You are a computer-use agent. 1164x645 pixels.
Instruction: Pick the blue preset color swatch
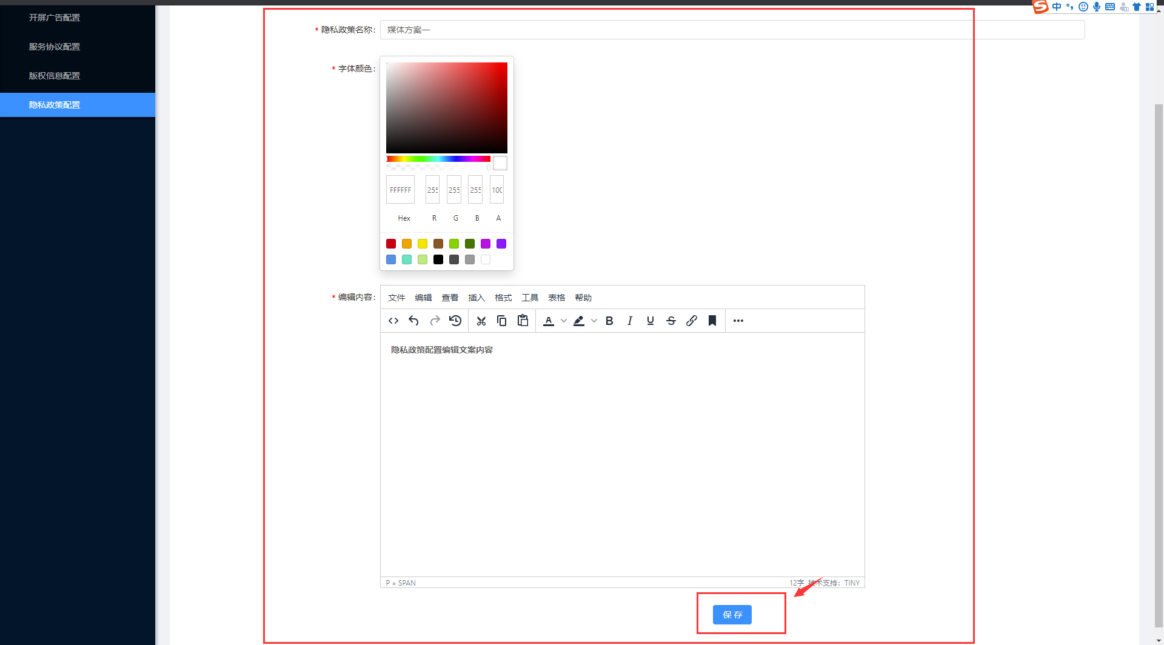click(391, 259)
